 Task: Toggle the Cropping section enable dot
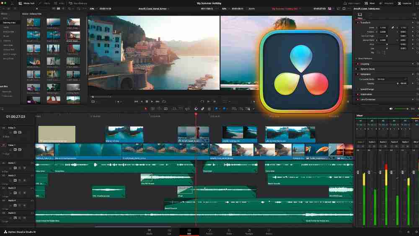(x=358, y=64)
